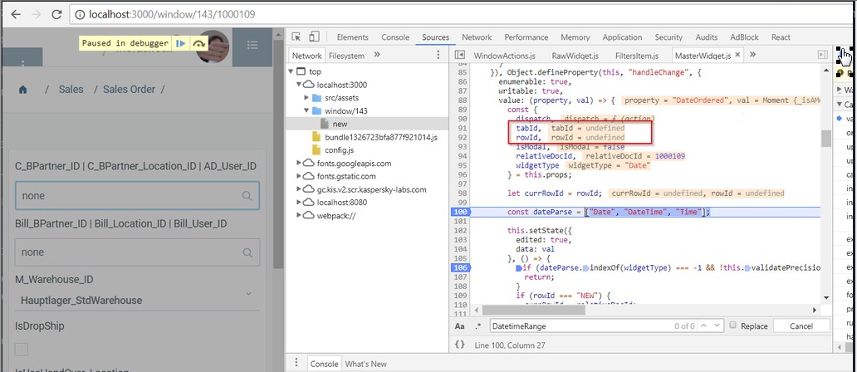This screenshot has height=372, width=857.
Task: Show more open file tabs chevron
Action: point(752,55)
